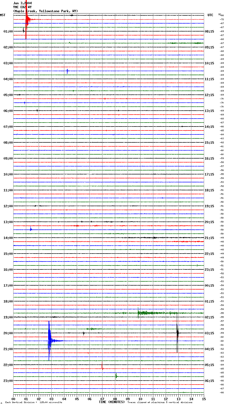Click the UTC time zone label
This screenshot has height=406, width=225.
tap(210, 15)
